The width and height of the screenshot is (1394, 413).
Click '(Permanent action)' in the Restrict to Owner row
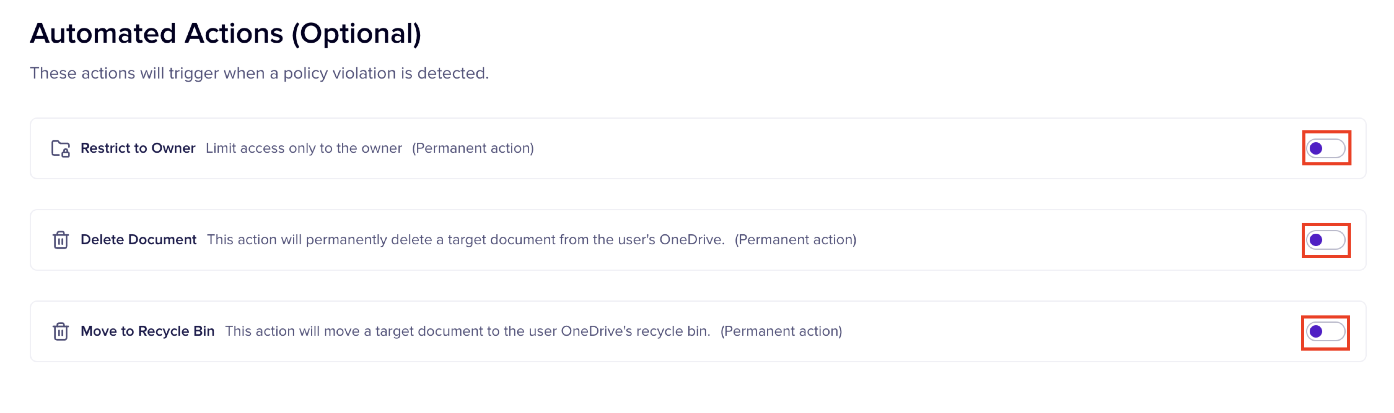(472, 148)
